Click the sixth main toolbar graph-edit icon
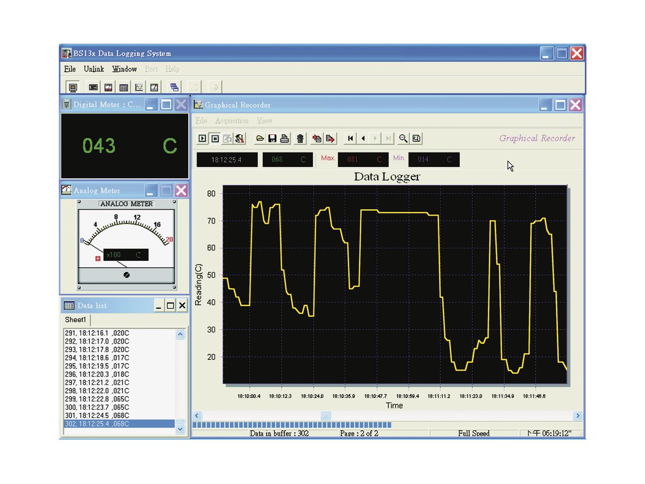645x484 pixels. click(154, 87)
